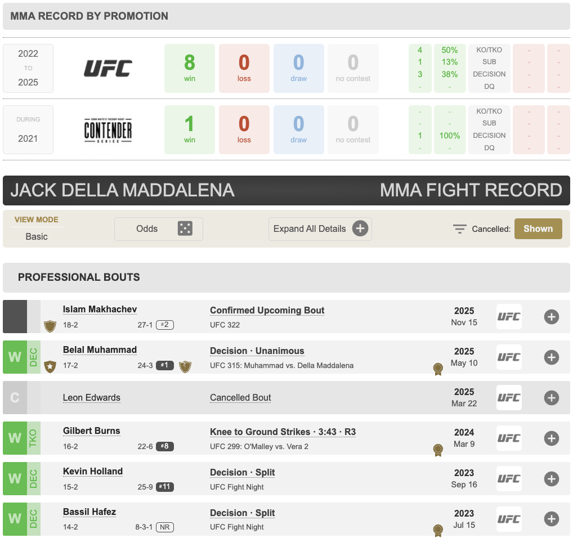Click the green 8 win UFC tile
The image size is (573, 538).
click(x=190, y=68)
